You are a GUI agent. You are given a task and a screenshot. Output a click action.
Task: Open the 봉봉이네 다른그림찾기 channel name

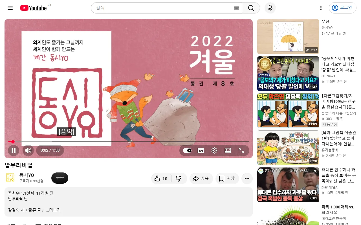[339, 113]
